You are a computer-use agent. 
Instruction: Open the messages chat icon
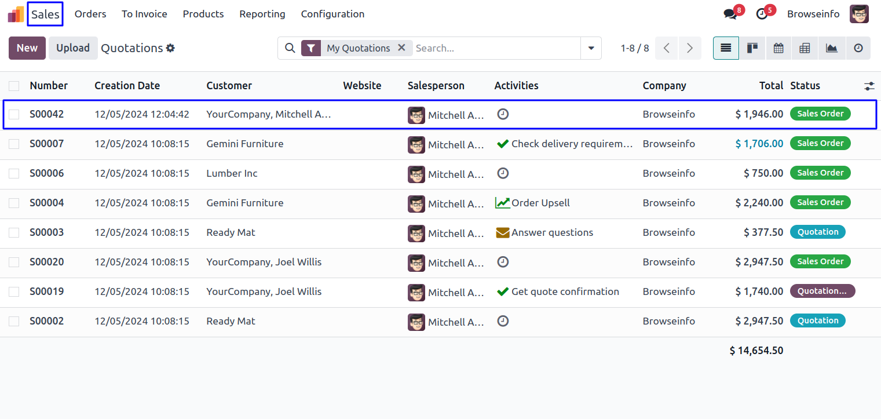coord(730,14)
